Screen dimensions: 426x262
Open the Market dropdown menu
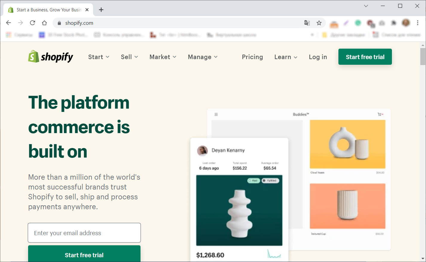[x=163, y=57]
